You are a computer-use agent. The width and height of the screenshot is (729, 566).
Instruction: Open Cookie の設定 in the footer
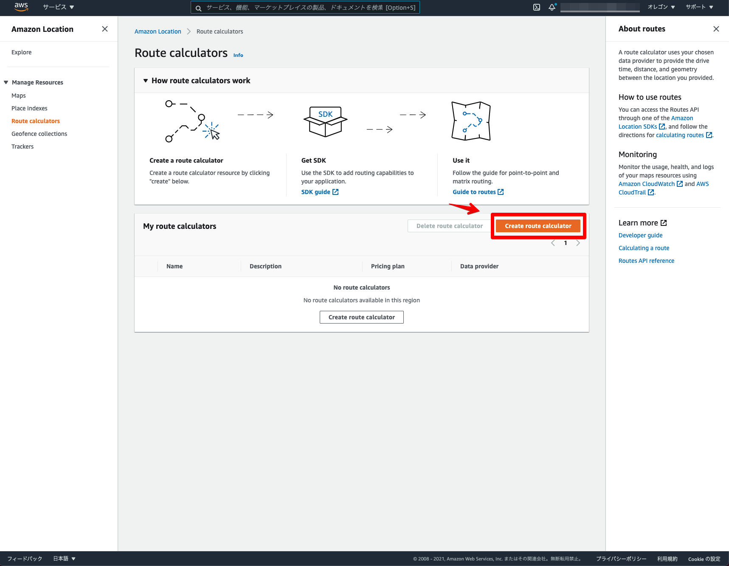coord(704,559)
